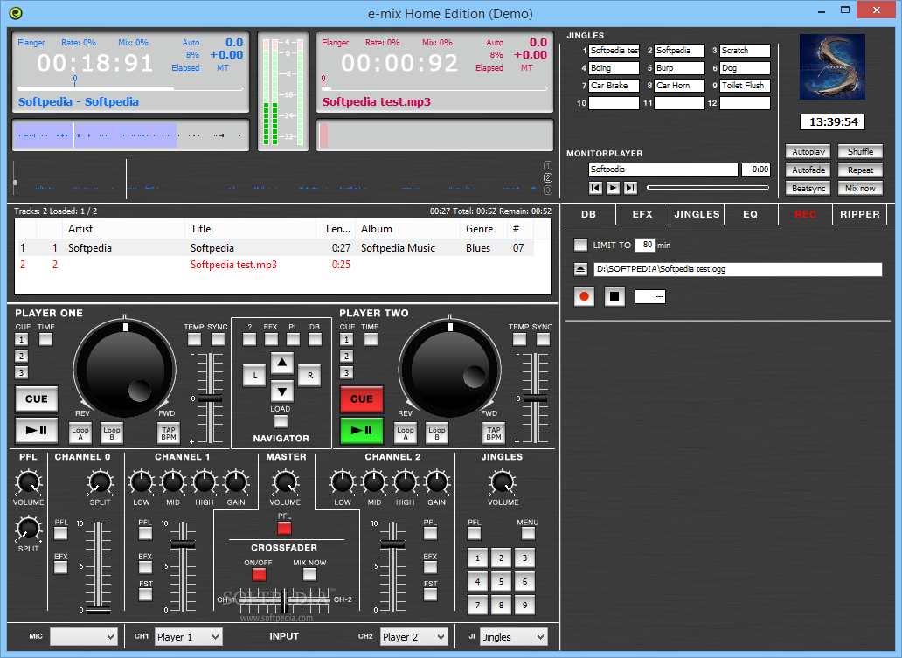Expand the Jingles input dropdown
Image resolution: width=902 pixels, height=658 pixels.
[513, 637]
